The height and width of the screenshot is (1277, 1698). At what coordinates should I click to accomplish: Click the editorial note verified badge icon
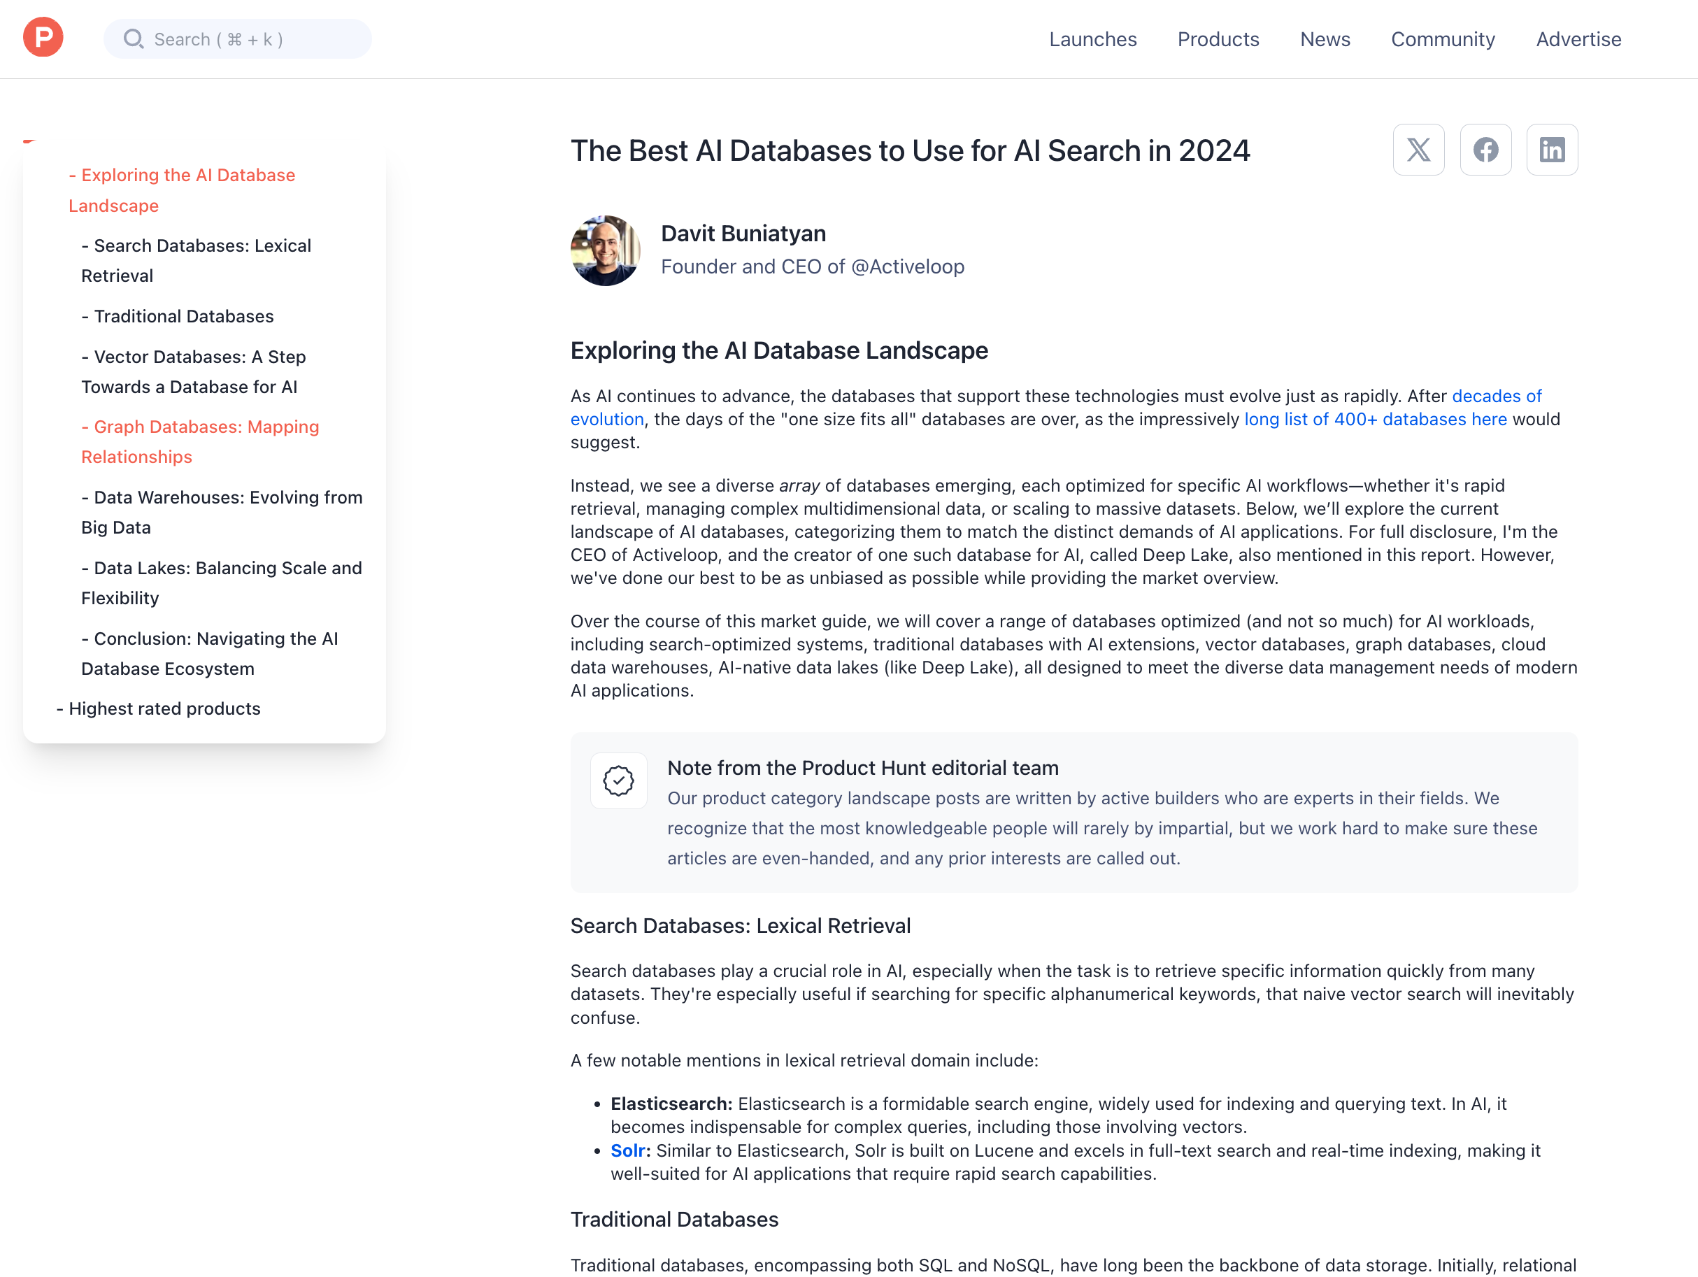619,781
